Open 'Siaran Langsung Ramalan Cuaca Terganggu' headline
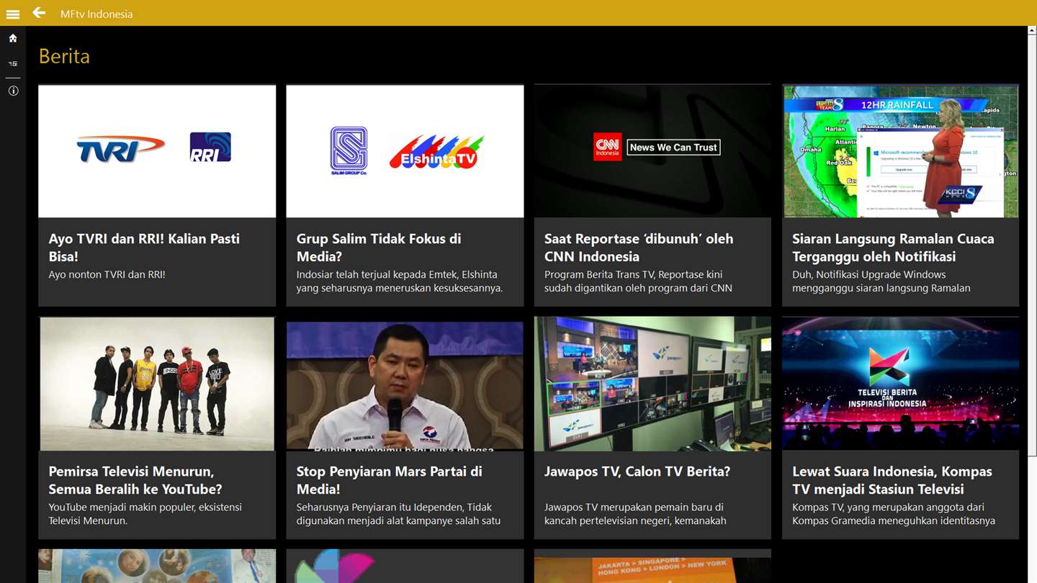The width and height of the screenshot is (1037, 583). click(893, 248)
